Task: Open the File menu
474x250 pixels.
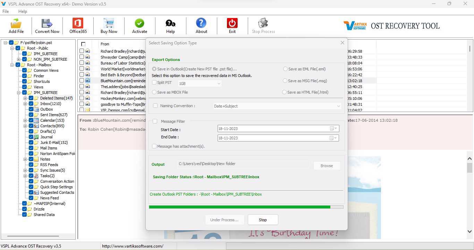Action: pos(6,11)
